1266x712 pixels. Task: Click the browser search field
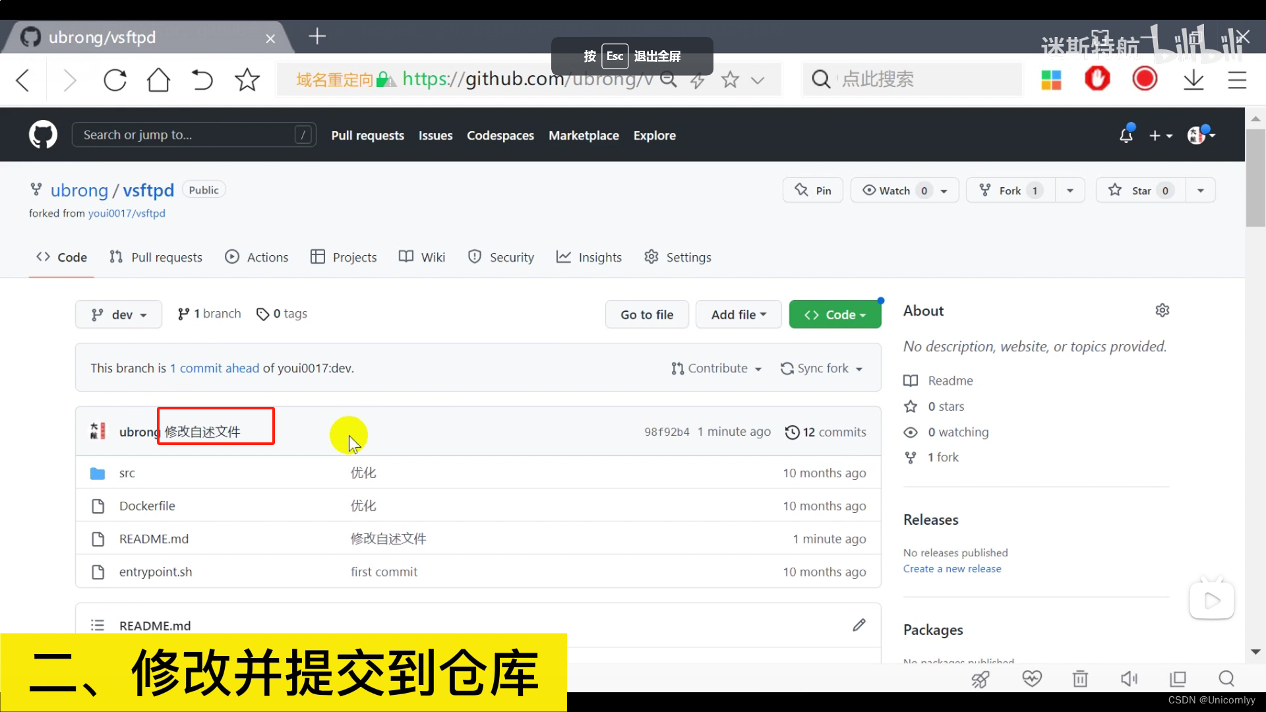[x=912, y=79]
